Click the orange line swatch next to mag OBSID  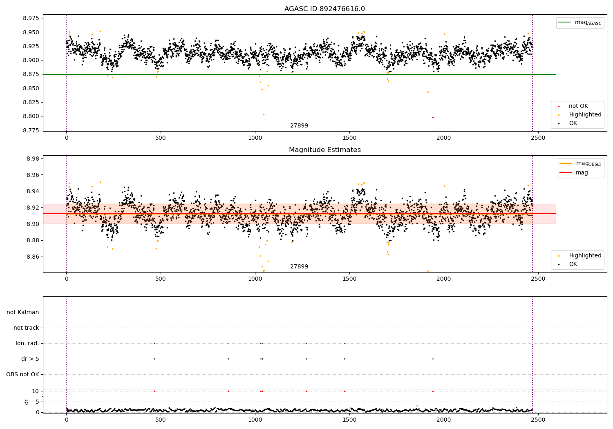[x=566, y=163]
